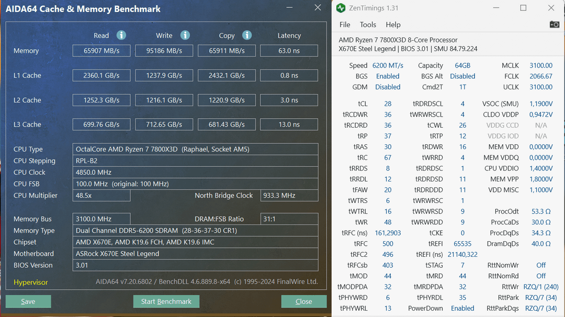Click the Save button in AIDA64
Image resolution: width=565 pixels, height=317 pixels.
click(x=28, y=301)
